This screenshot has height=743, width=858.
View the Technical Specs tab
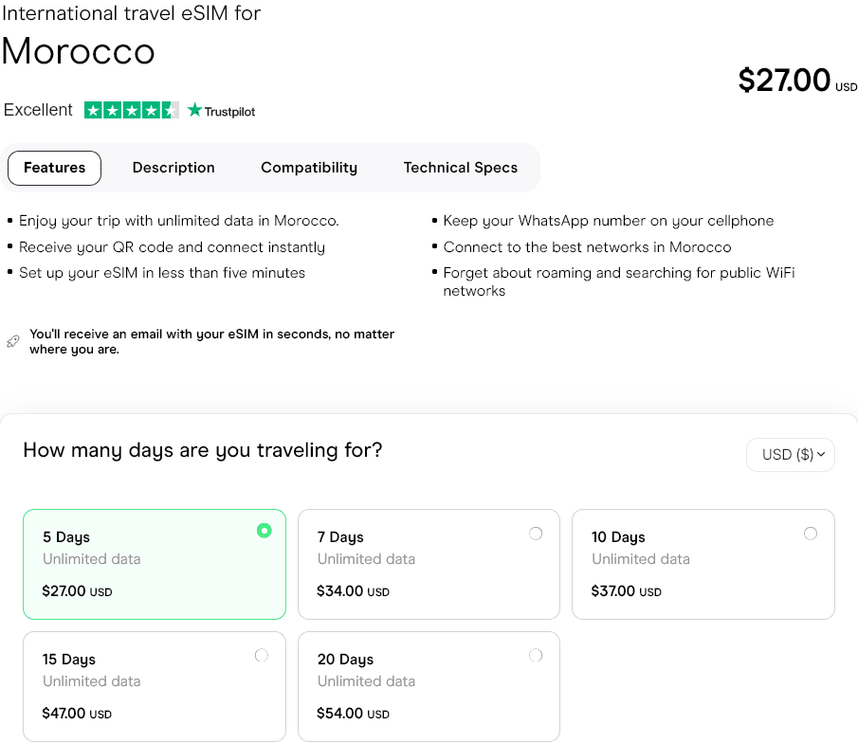(x=461, y=168)
